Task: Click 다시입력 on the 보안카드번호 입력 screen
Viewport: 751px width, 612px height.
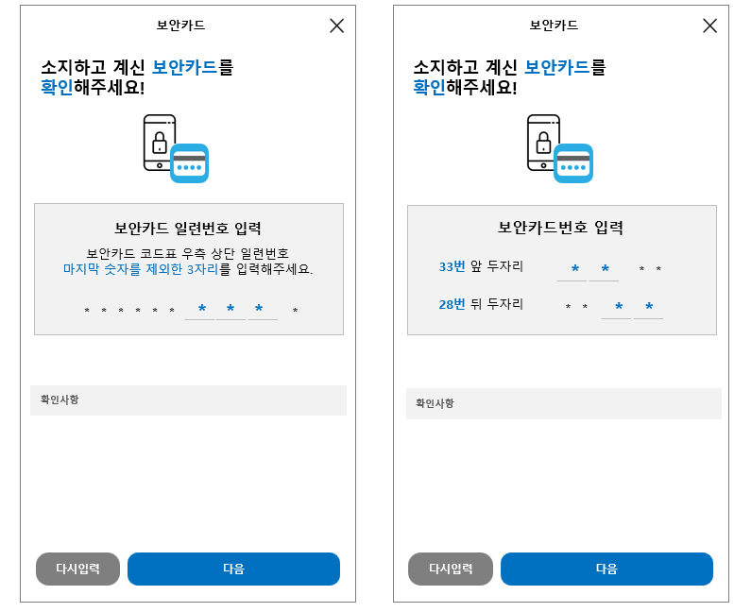Action: pos(451,569)
